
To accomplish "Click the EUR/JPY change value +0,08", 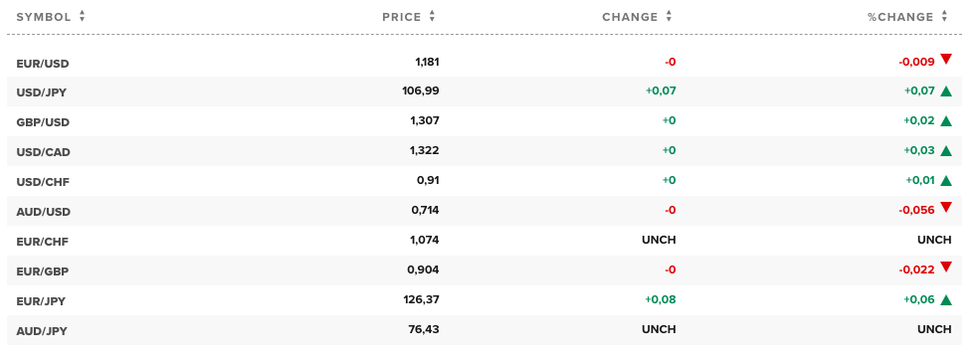I will 660,299.
